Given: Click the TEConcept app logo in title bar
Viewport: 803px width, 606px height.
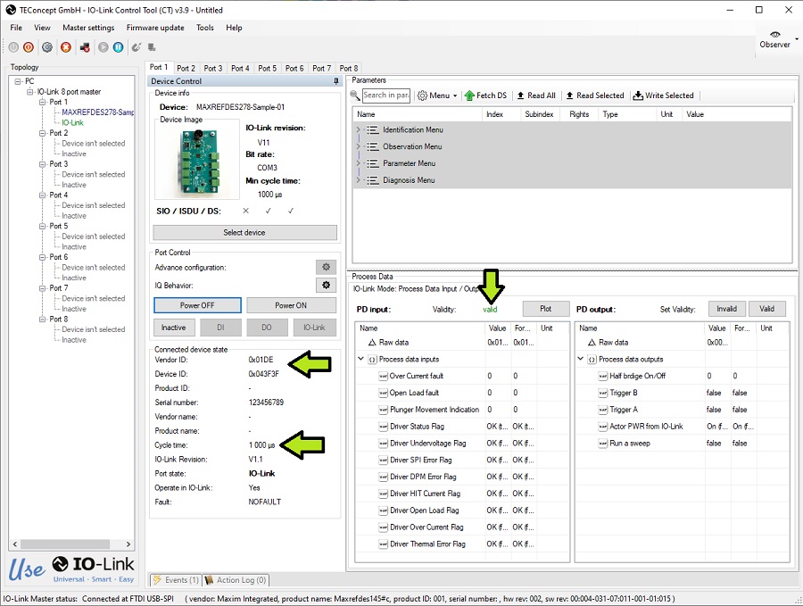Looking at the screenshot, I should [10, 10].
